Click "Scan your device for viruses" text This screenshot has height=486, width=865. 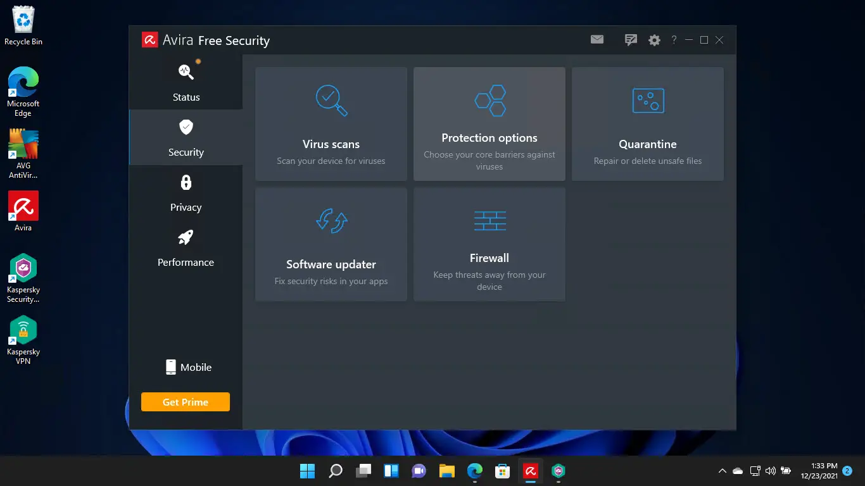pos(331,161)
